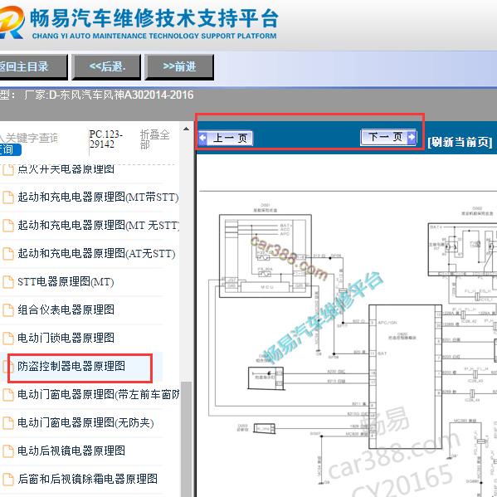The width and height of the screenshot is (497, 497).
Task: Click the sidebar scrollbar up arrow
Action: (187, 129)
